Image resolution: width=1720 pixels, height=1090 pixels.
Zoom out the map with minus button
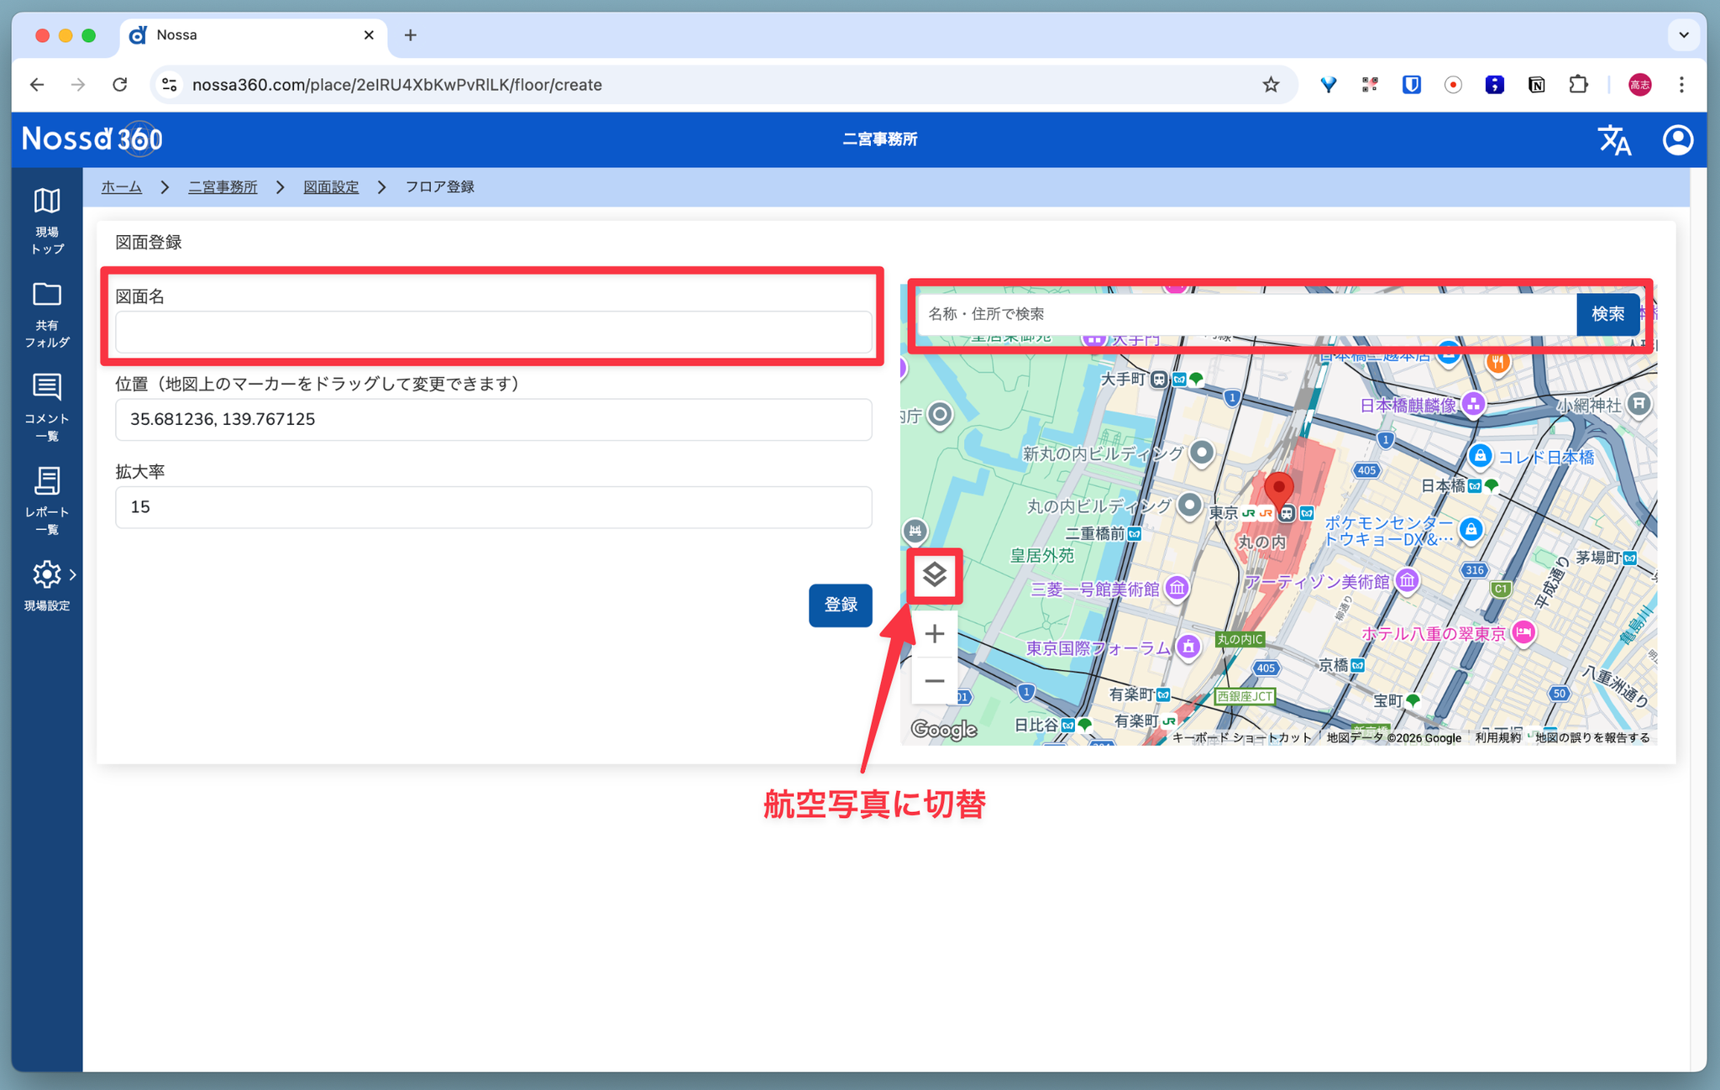[934, 680]
